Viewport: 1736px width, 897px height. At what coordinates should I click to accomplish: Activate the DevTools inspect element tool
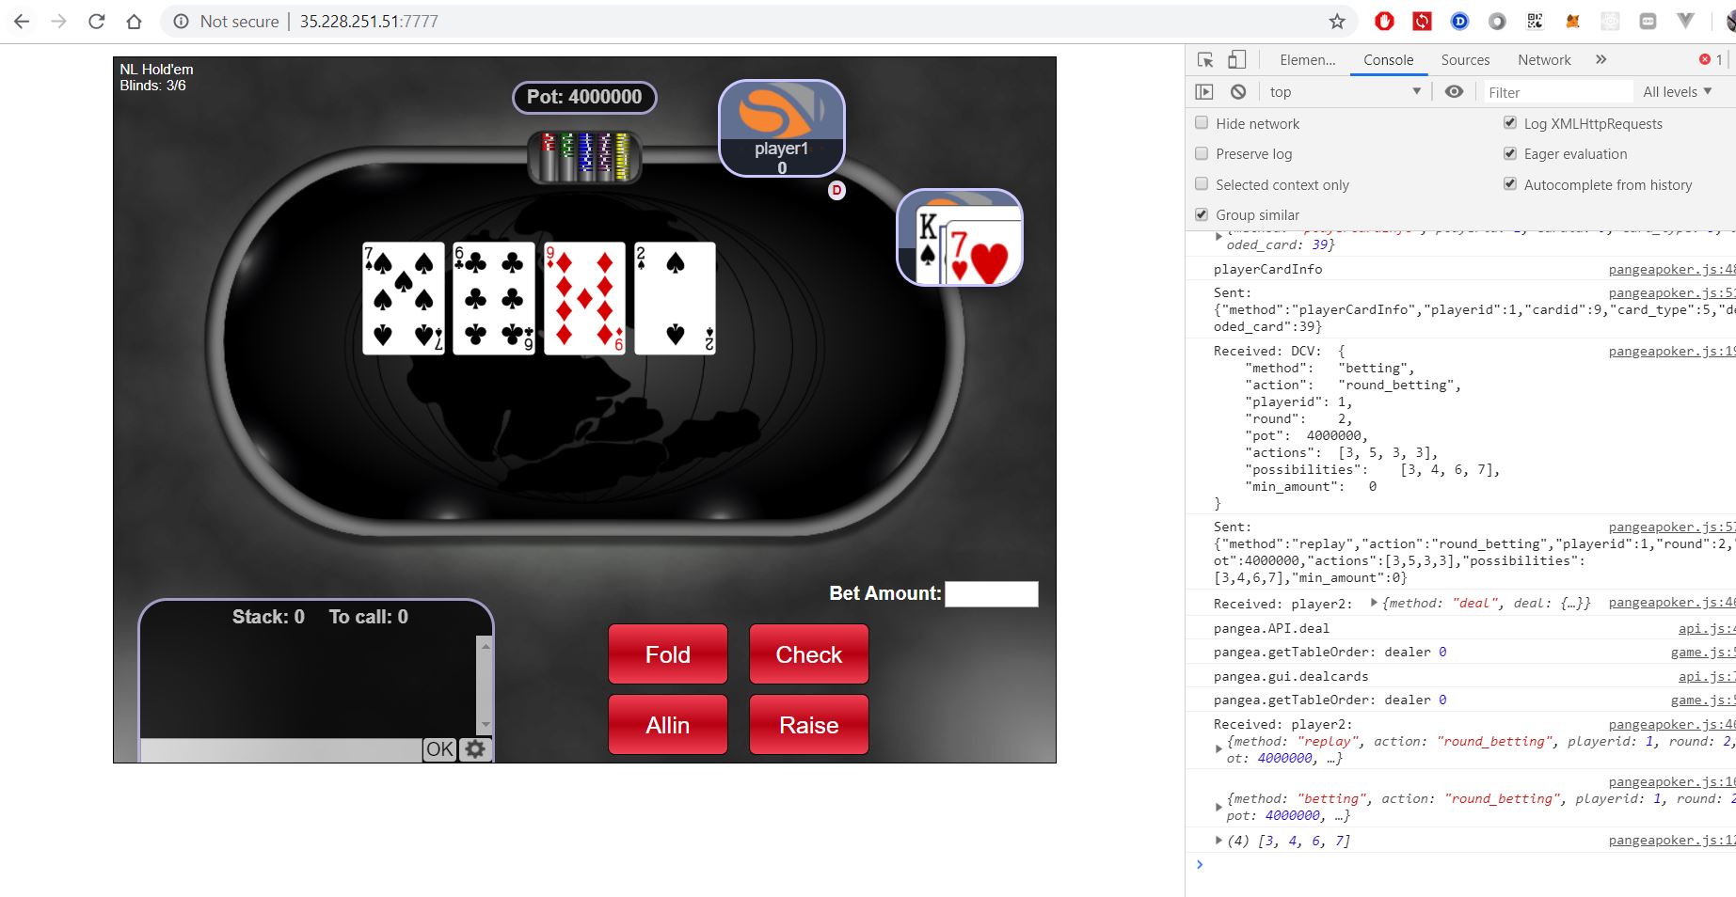click(1205, 60)
